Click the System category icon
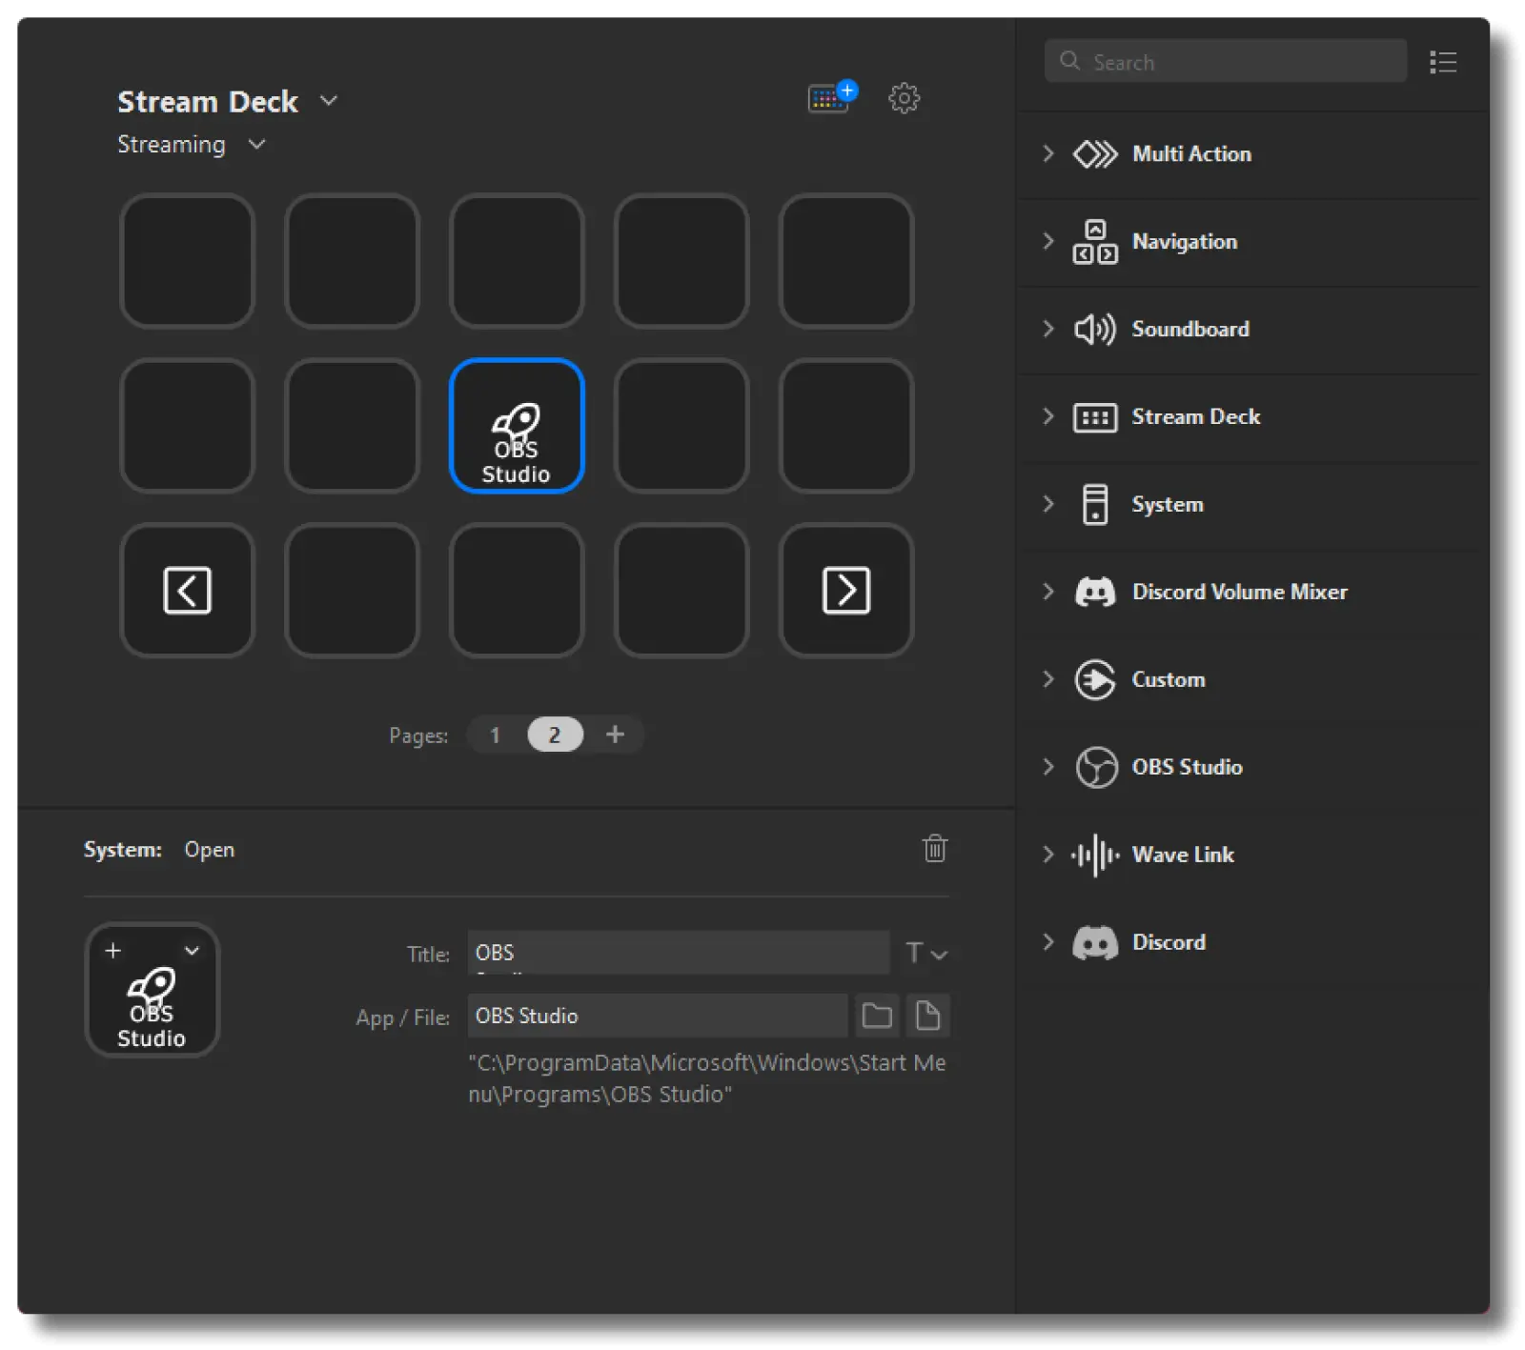1525x1350 pixels. point(1094,504)
